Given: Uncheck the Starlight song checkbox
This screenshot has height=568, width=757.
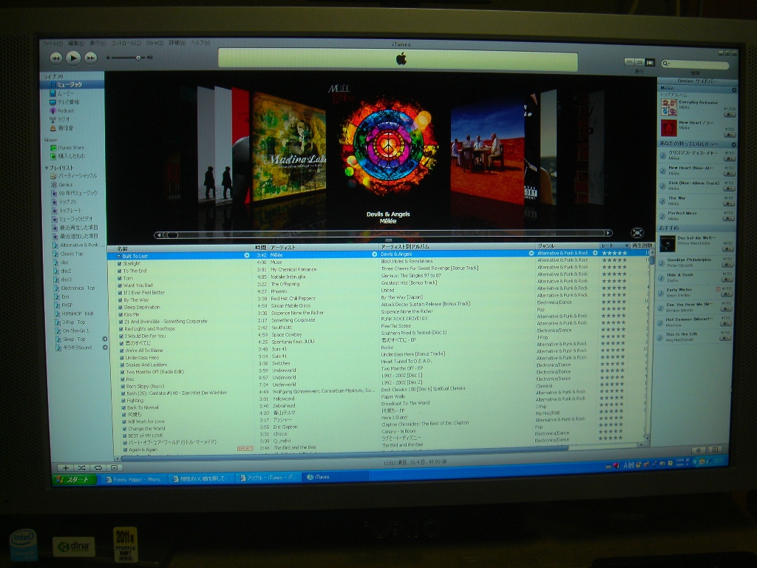Looking at the screenshot, I should click(x=119, y=264).
